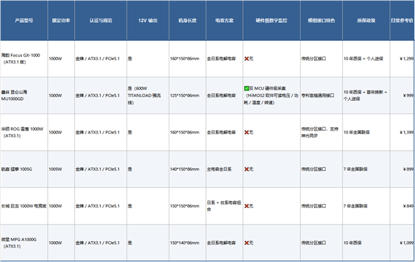Click the 海韵 Focus GX-1000 (ATX3.1 版) product cell
The height and width of the screenshot is (262, 415).
24,59
